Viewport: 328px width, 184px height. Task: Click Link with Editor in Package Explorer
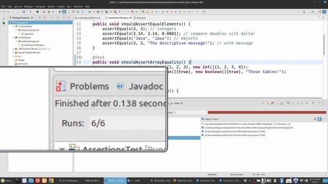click(45, 18)
